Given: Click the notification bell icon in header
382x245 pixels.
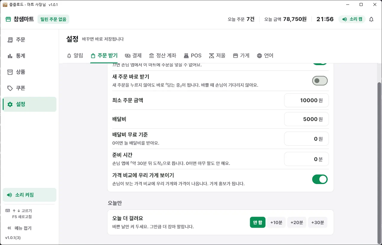Looking at the screenshot, I should click(x=371, y=19).
